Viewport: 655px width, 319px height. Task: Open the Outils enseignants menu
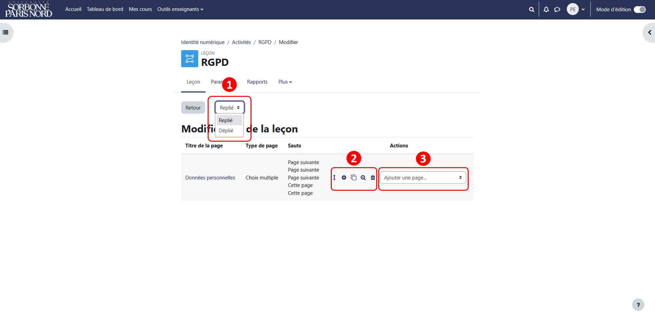click(180, 9)
